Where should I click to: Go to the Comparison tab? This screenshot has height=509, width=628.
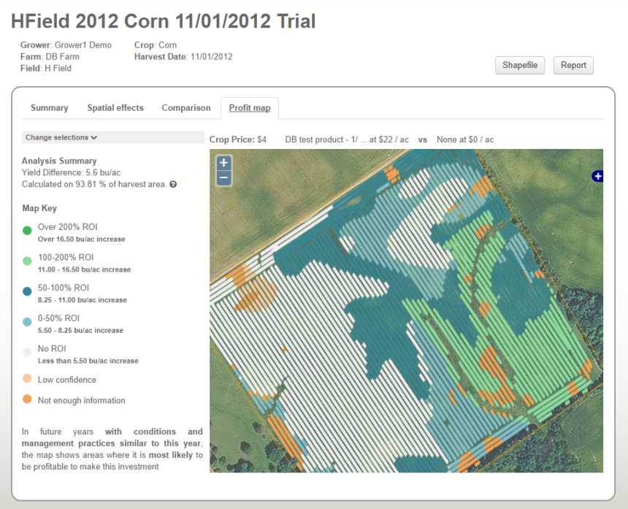point(185,108)
